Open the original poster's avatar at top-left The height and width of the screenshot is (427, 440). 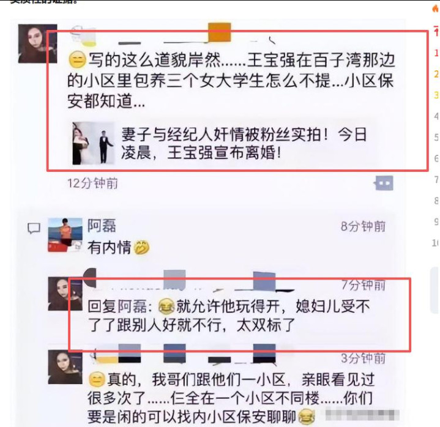tap(37, 43)
